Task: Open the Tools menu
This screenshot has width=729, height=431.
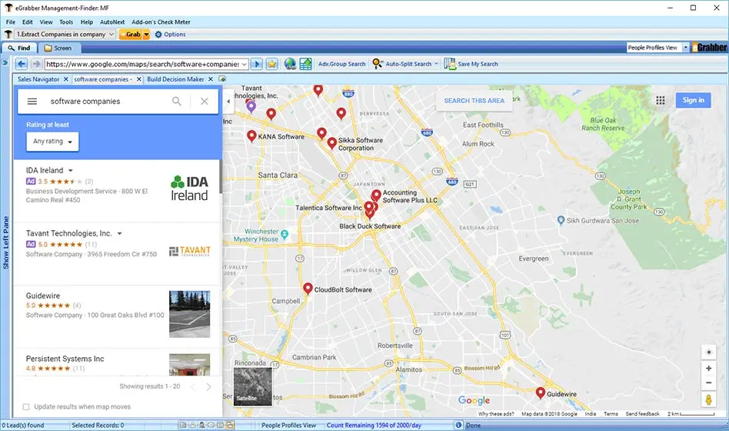Action: pyautogui.click(x=66, y=22)
